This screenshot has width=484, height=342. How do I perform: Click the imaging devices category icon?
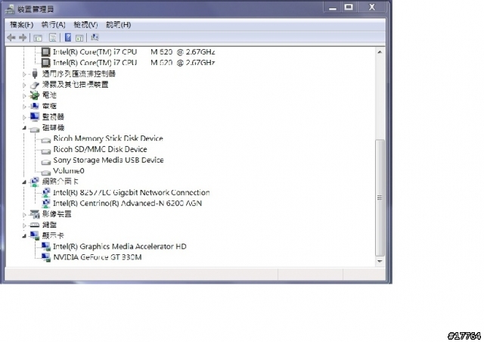point(35,214)
